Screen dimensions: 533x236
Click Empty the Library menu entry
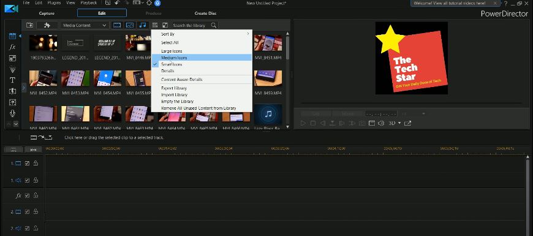(x=202, y=101)
